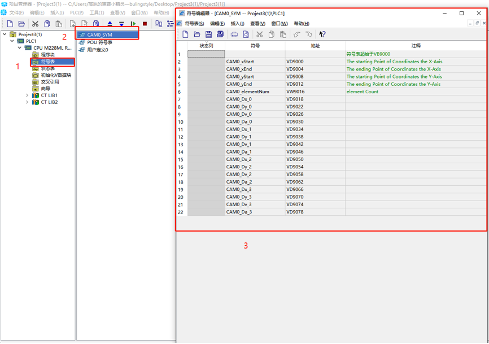Click Copy icon in symbol editor toolbar
The width and height of the screenshot is (489, 344).
[271, 34]
